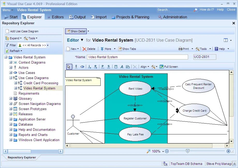The height and width of the screenshot is (168, 238).
Task: Click the Delete button with red X
Action: (x=89, y=49)
